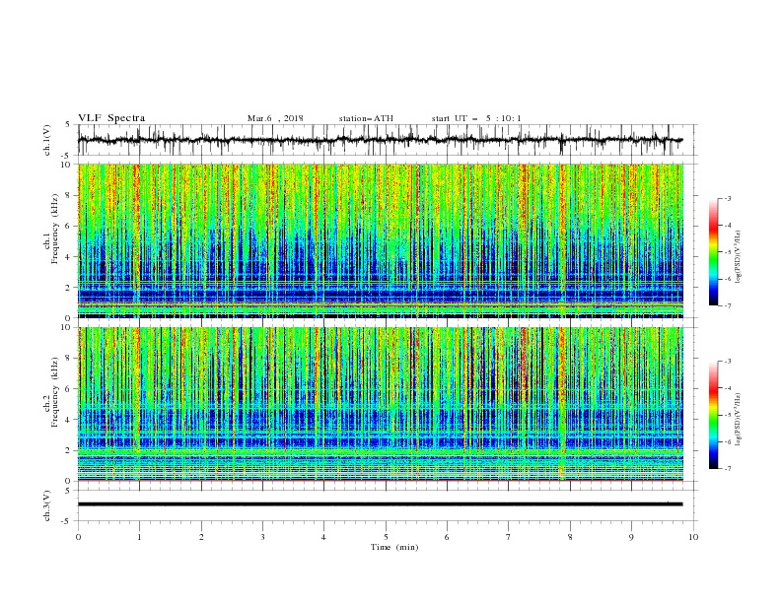Select the ch.1 colorbar log(PSD) label
Viewport: 781px width, 603px height.
point(739,257)
